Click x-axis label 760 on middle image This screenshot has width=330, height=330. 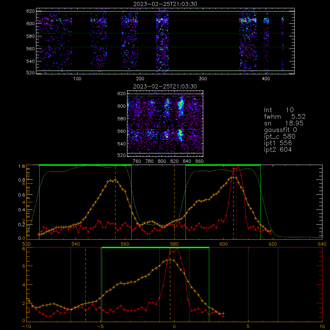[137, 161]
